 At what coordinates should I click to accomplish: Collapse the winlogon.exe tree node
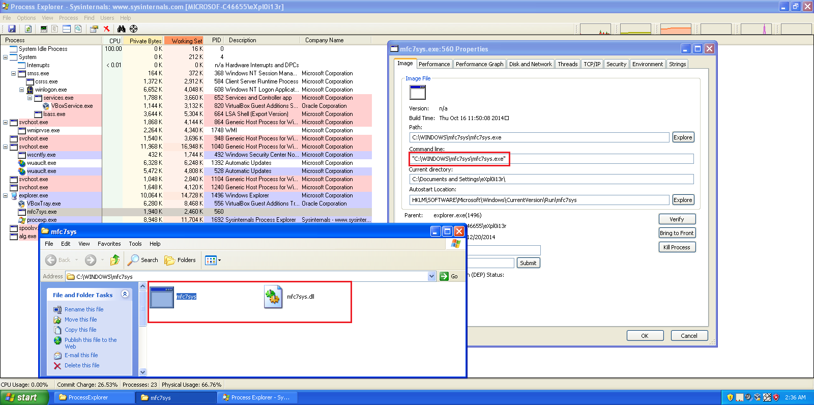[22, 90]
